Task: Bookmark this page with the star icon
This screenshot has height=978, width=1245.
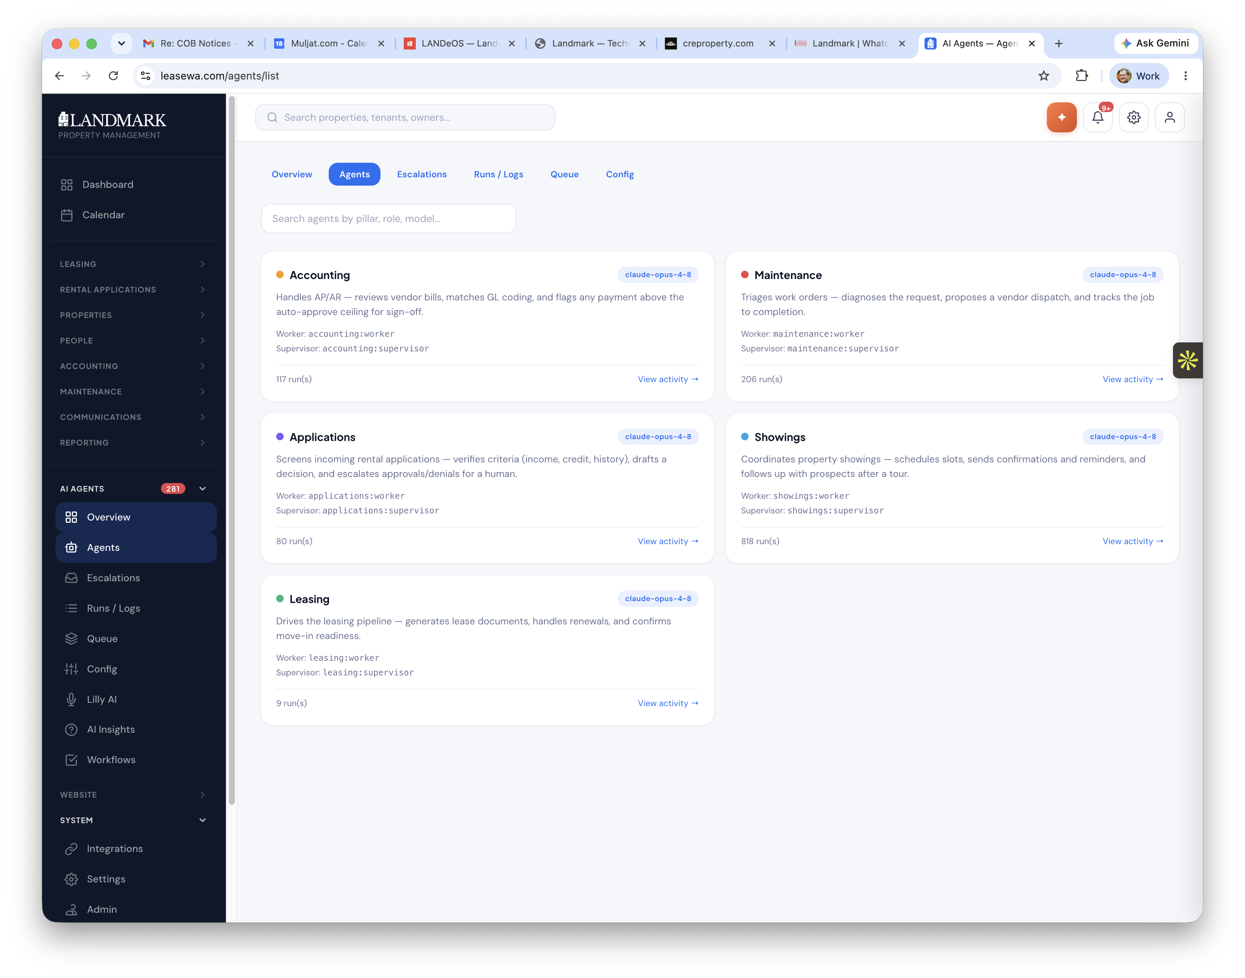Action: pos(1044,76)
